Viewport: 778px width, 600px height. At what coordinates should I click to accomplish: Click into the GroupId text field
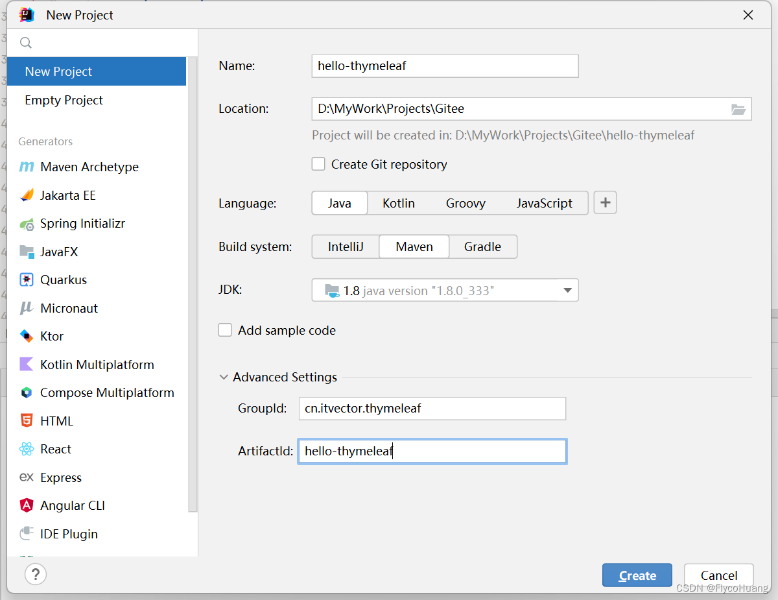[x=432, y=409]
